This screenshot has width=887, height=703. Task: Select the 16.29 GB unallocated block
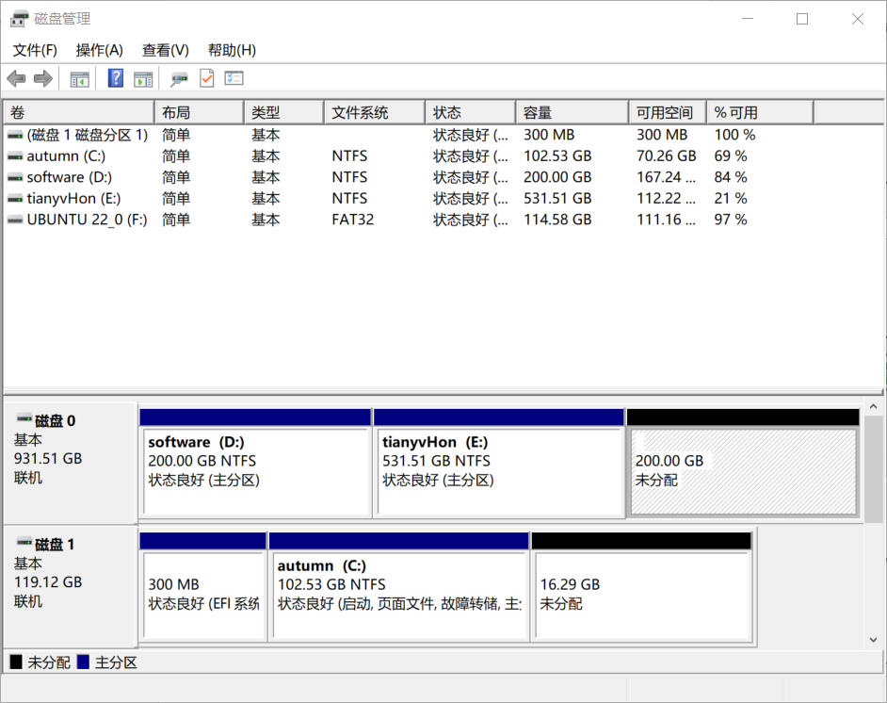[x=641, y=586]
